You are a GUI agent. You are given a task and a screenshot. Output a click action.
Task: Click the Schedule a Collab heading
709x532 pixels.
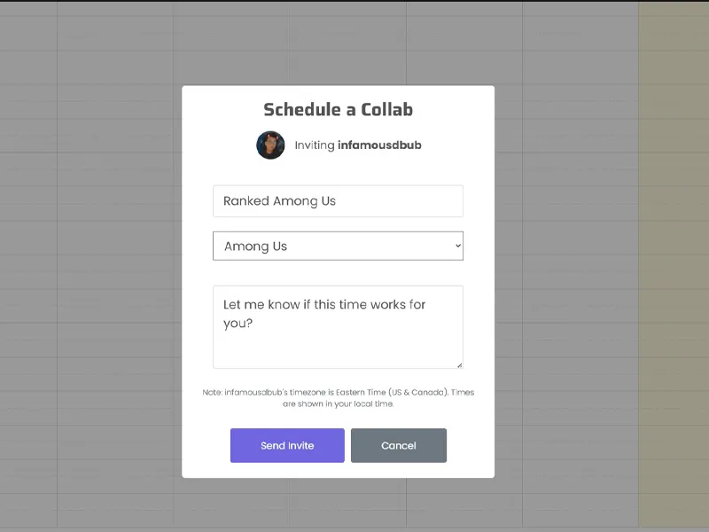tap(338, 110)
